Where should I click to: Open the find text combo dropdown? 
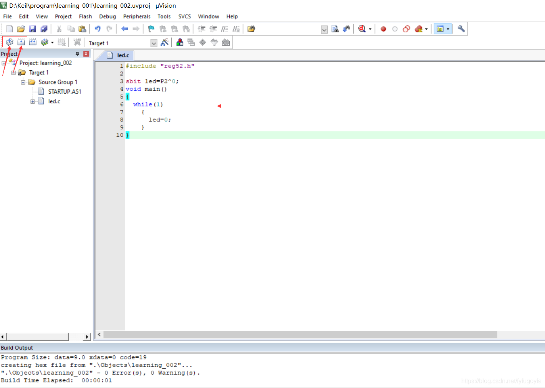click(324, 30)
